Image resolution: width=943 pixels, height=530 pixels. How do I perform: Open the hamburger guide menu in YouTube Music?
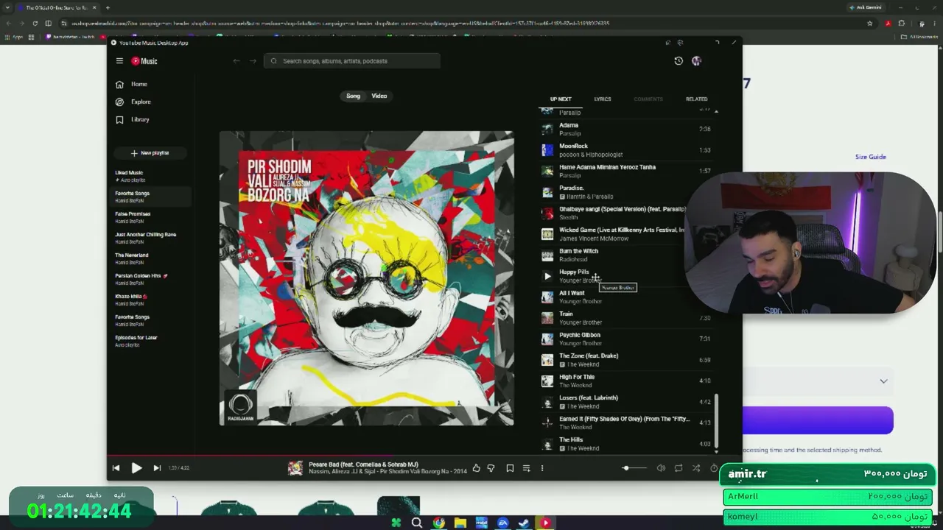(119, 61)
